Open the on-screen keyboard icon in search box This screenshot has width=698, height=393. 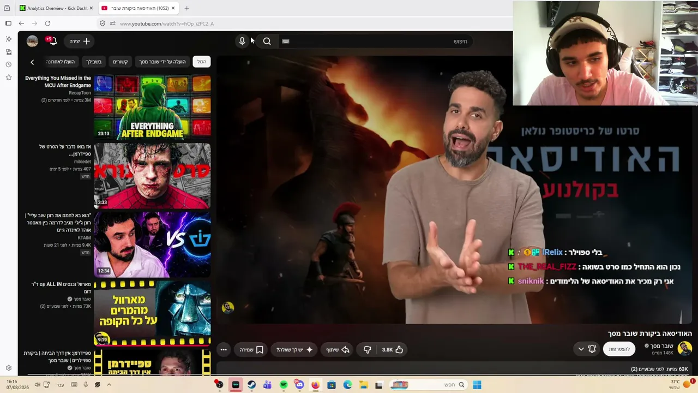(x=286, y=41)
